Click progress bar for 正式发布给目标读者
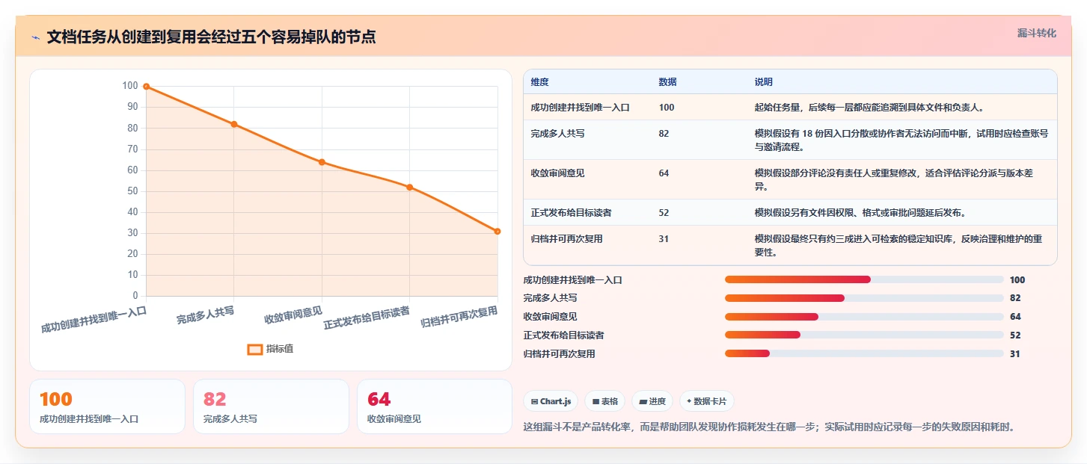The width and height of the screenshot is (1087, 464). click(864, 335)
